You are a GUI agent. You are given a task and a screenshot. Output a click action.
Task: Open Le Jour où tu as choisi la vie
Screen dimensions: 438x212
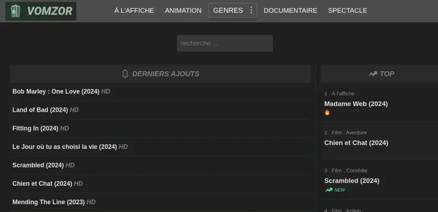pos(64,147)
